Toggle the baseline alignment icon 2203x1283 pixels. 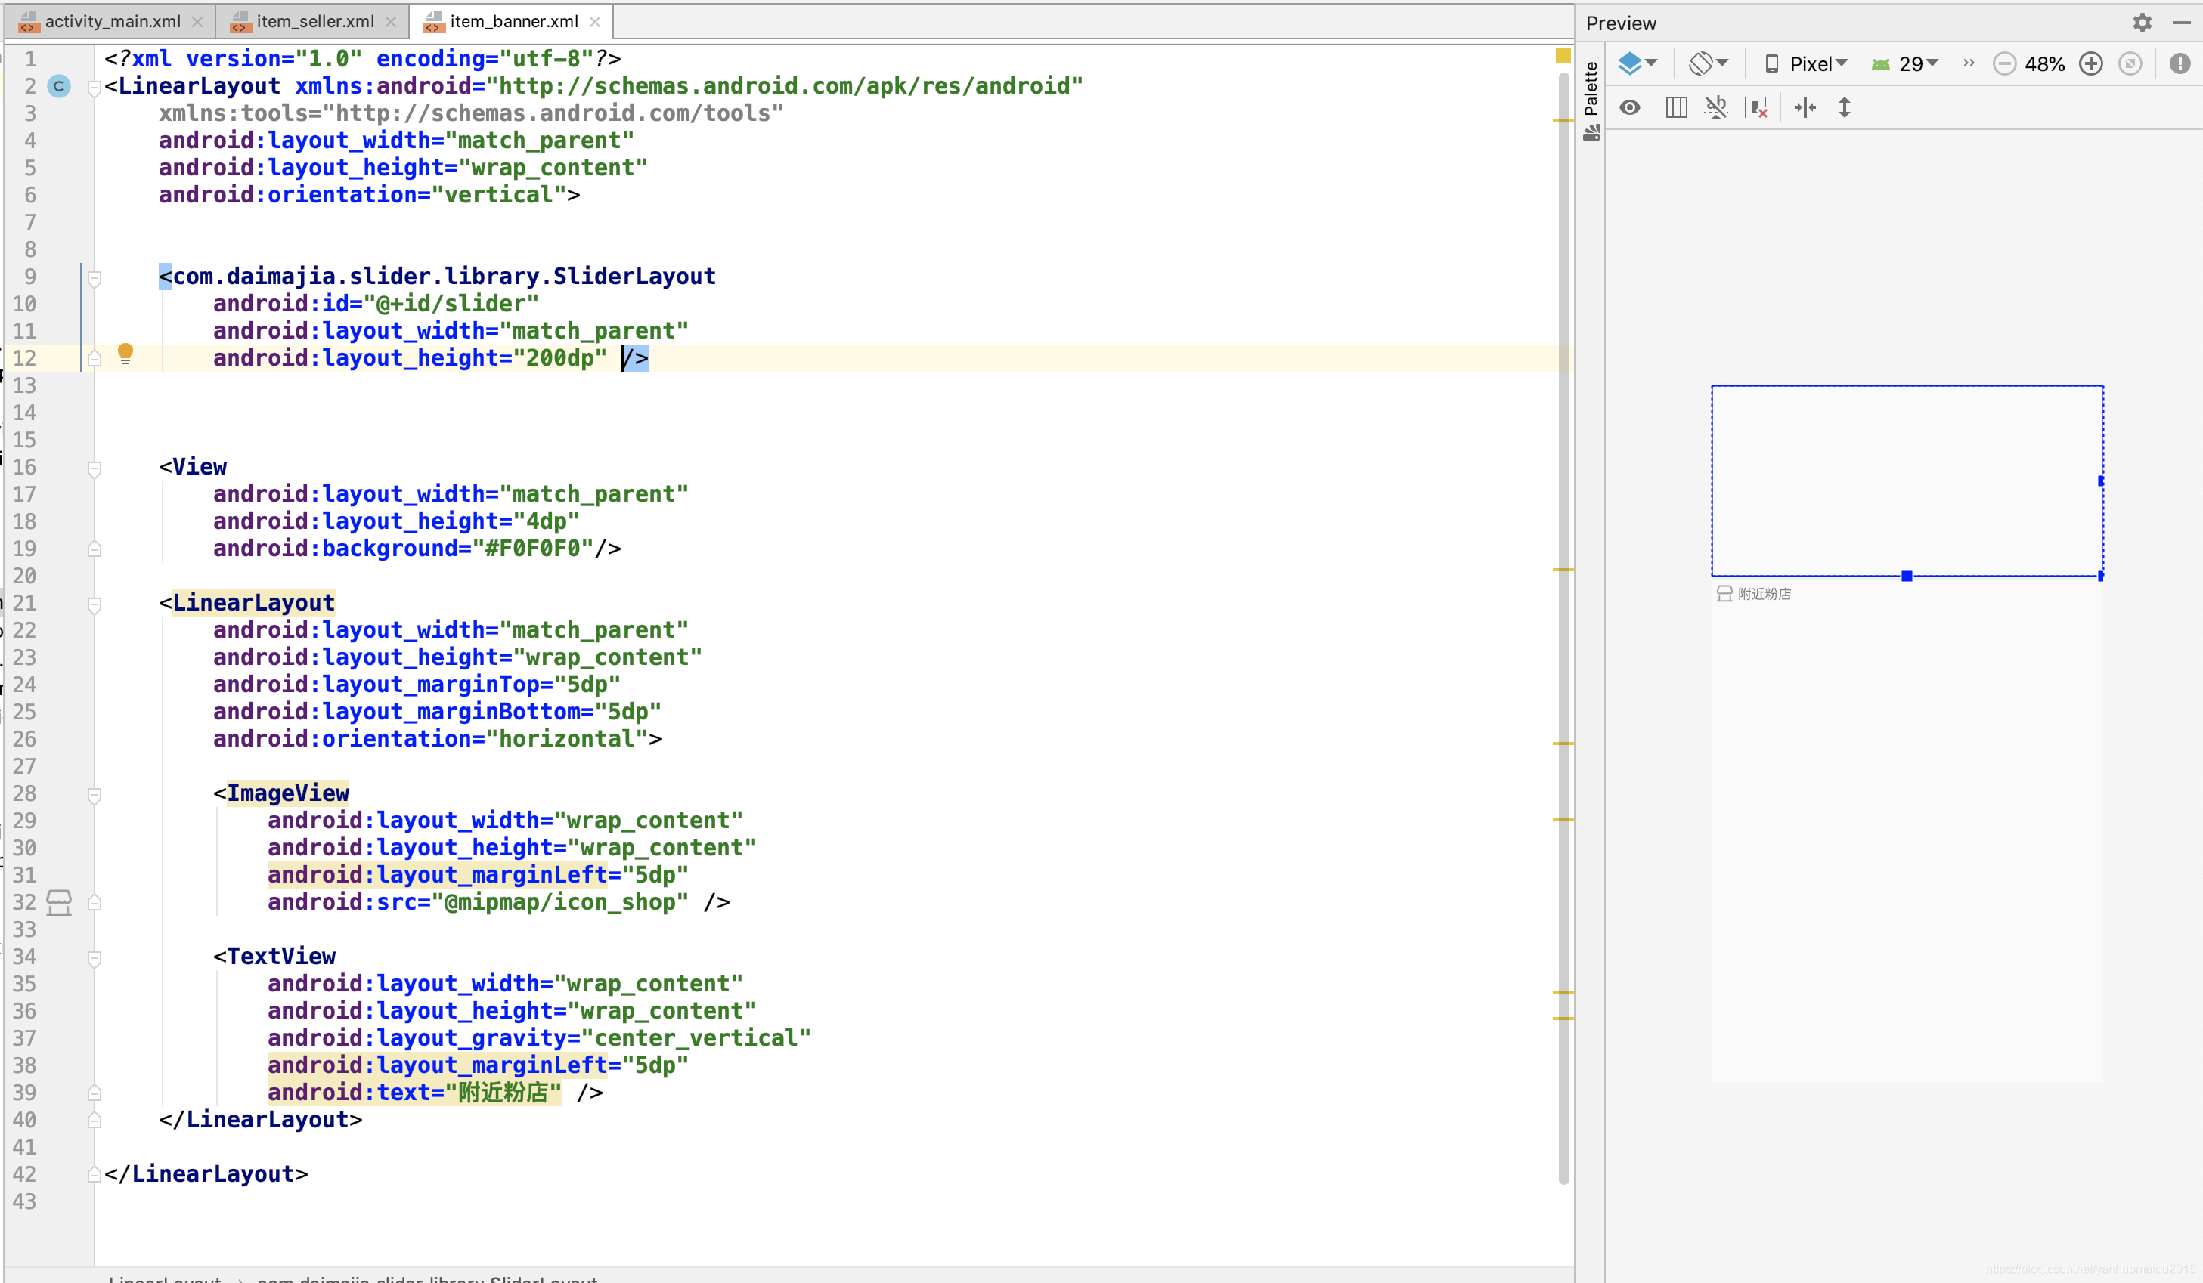click(1716, 107)
